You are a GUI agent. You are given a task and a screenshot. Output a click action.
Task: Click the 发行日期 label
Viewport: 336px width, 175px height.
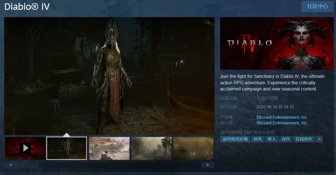tap(229, 107)
